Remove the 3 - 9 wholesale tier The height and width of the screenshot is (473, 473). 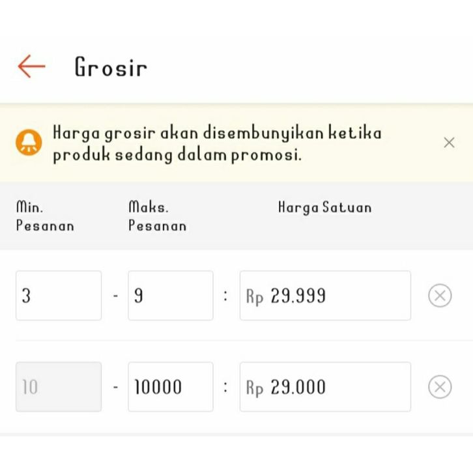440,296
